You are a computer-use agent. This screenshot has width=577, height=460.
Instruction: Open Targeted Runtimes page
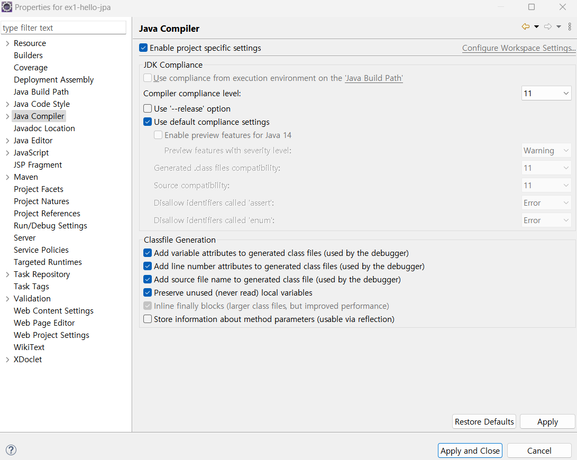pyautogui.click(x=48, y=262)
